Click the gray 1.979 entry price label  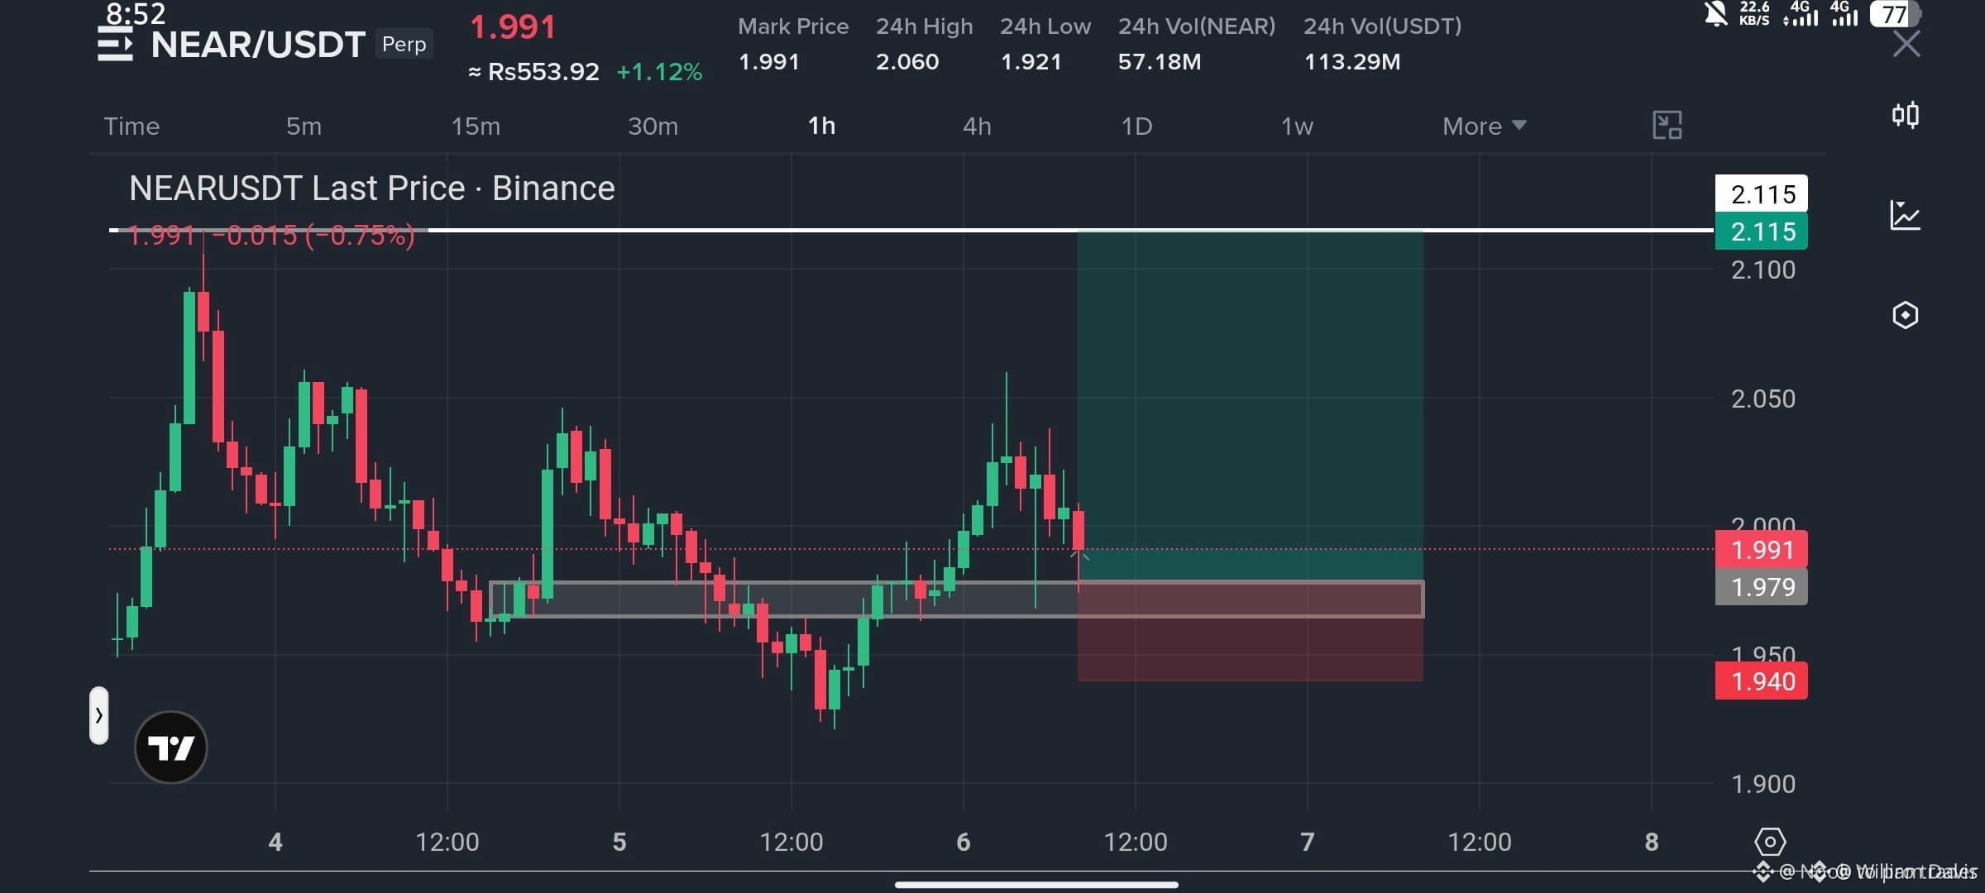[1762, 587]
